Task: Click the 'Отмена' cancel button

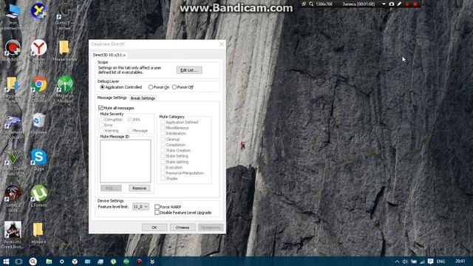Action: click(183, 228)
